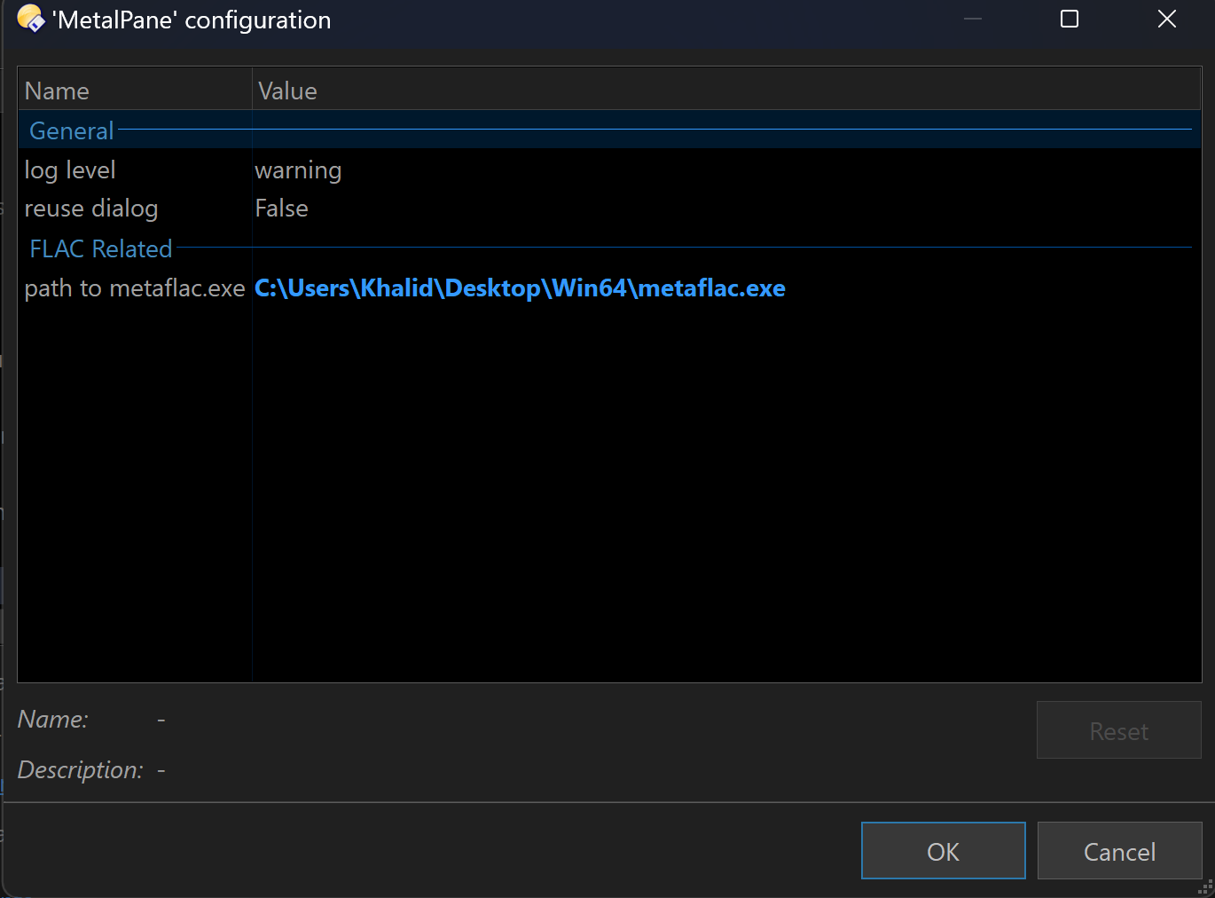Maximize the configuration window
Viewport: 1215px width, 898px height.
[x=1070, y=19]
